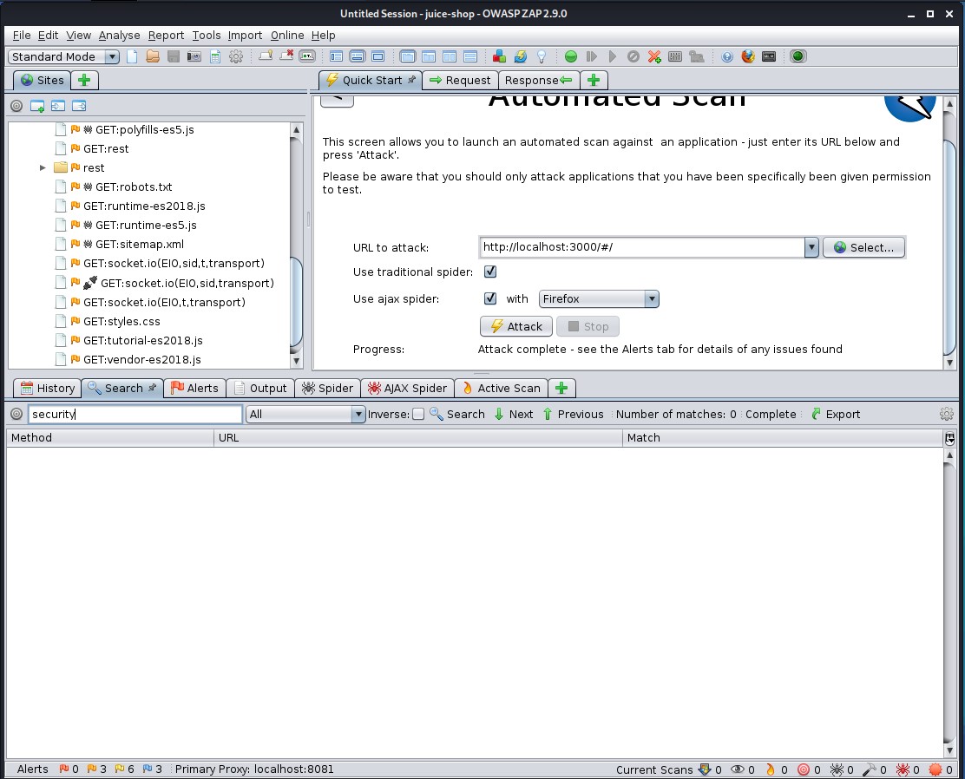Click the green circle break toggle icon
Image resolution: width=965 pixels, height=779 pixels.
[x=571, y=56]
